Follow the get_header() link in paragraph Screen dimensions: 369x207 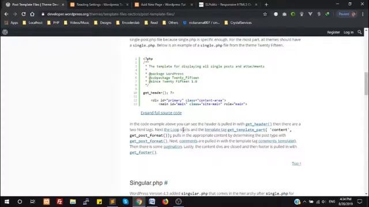258,124
